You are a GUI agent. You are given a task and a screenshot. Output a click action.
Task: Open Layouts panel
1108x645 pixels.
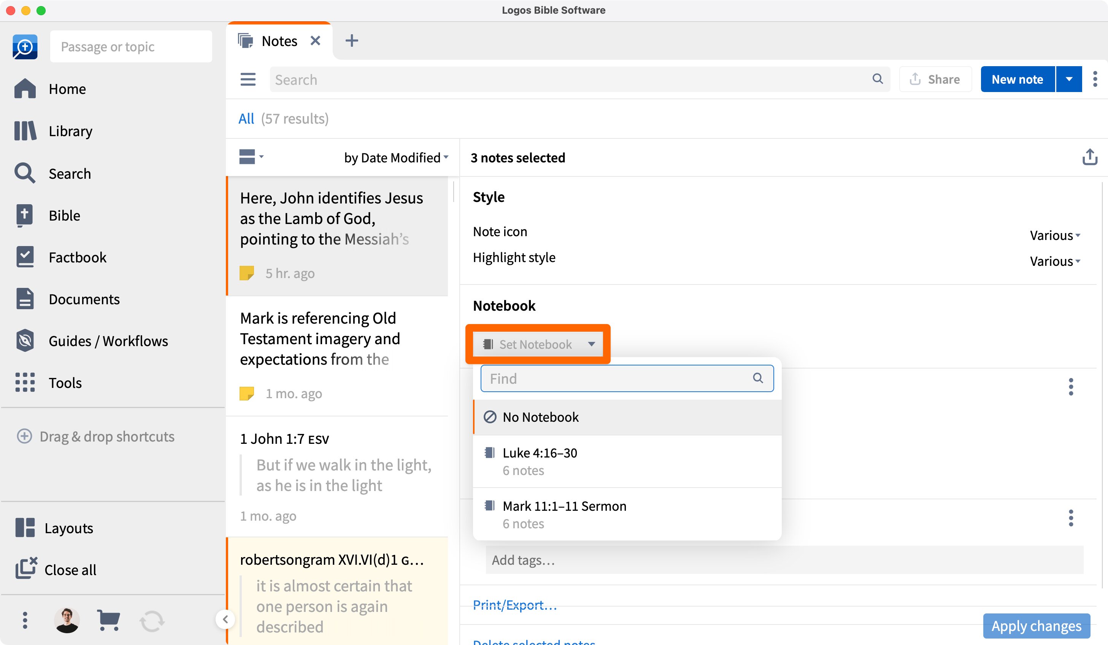click(x=54, y=527)
